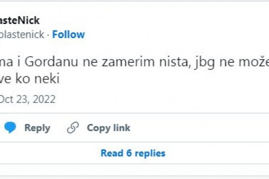Image resolution: width=269 pixels, height=179 pixels.
Task: Click the Reply text label
Action: [x=37, y=128]
